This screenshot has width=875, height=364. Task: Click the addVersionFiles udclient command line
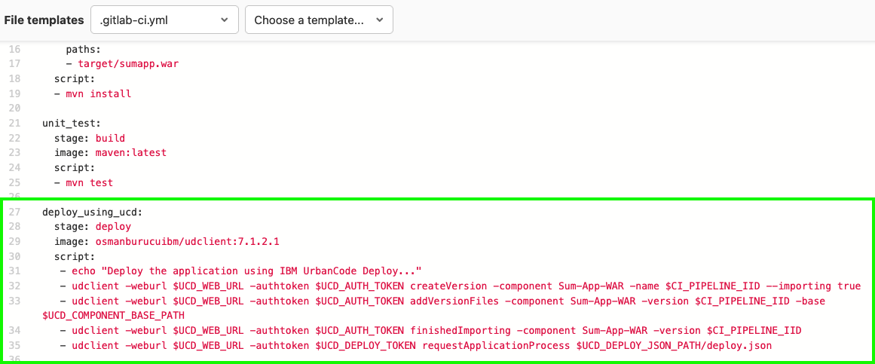tap(442, 301)
